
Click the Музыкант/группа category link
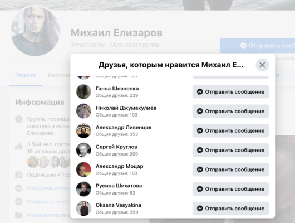pos(49,215)
